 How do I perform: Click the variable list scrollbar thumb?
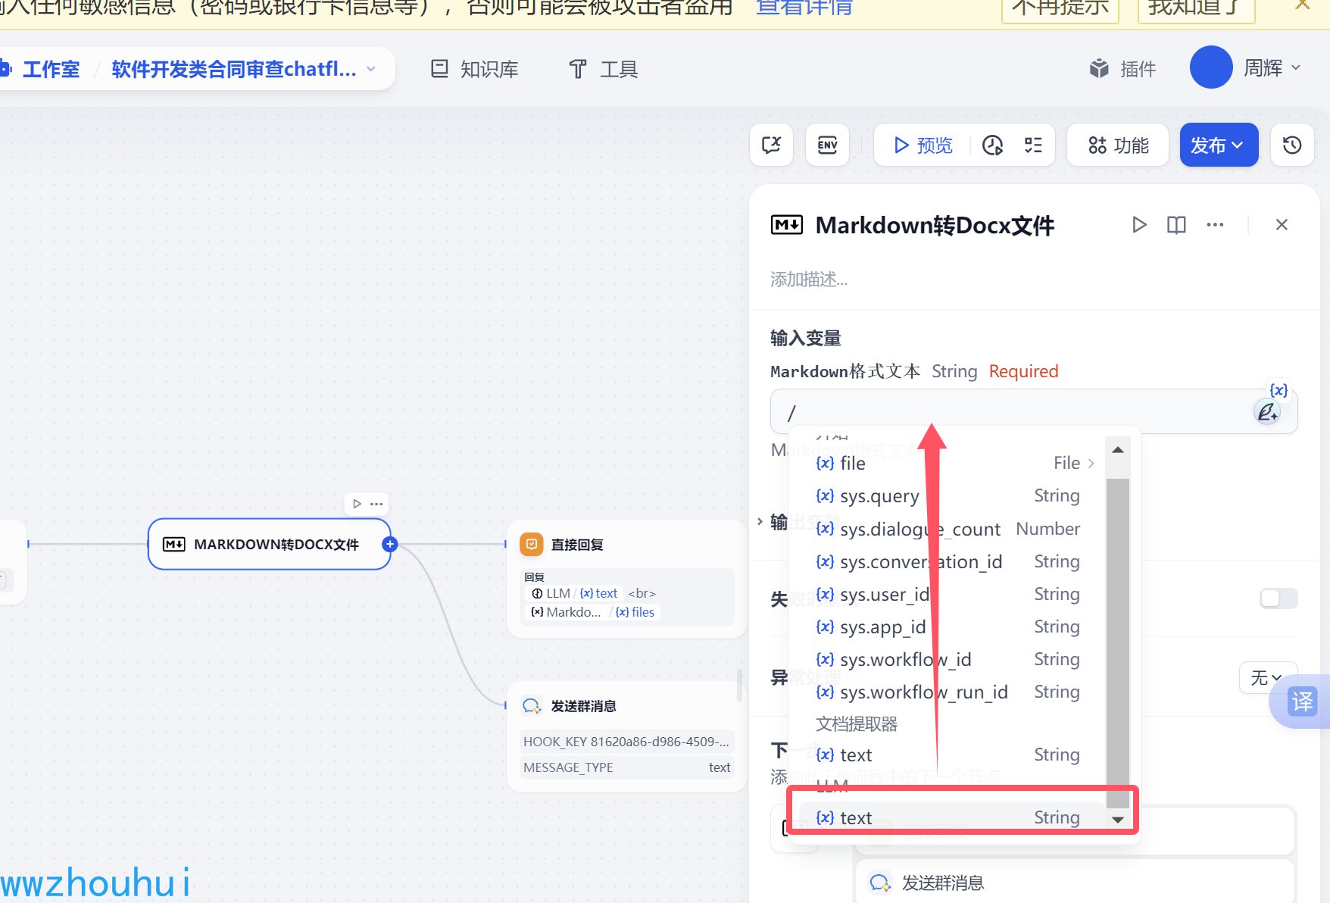[1118, 642]
